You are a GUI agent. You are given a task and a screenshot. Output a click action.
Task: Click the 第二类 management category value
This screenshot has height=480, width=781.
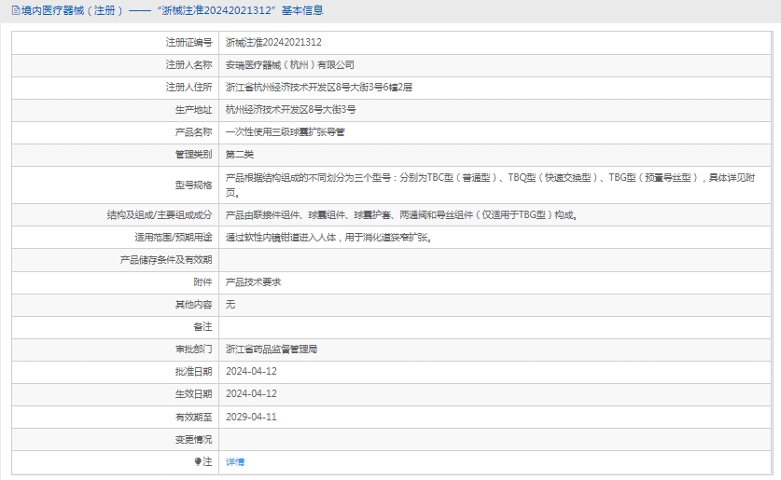click(240, 155)
